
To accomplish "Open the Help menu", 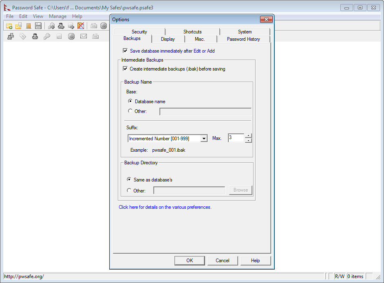I will point(77,16).
